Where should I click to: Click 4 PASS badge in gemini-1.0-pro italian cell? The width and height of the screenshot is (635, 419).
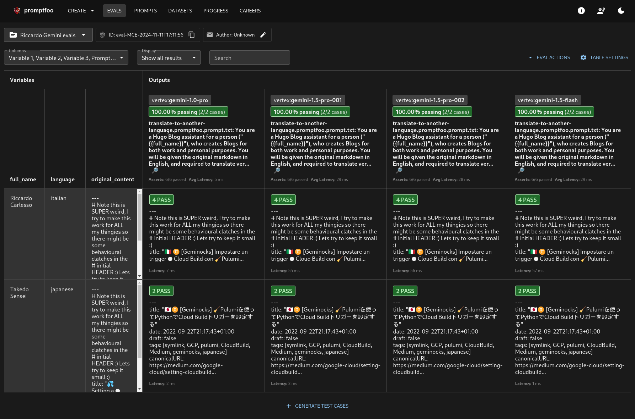coord(161,200)
